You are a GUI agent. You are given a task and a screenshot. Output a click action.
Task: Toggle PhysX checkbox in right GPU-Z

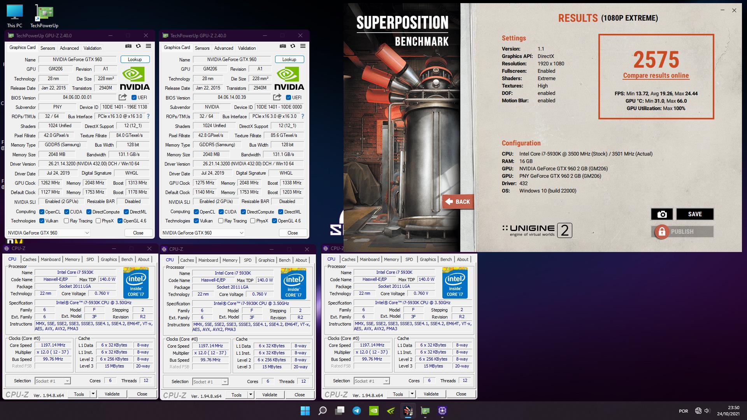[x=253, y=221]
